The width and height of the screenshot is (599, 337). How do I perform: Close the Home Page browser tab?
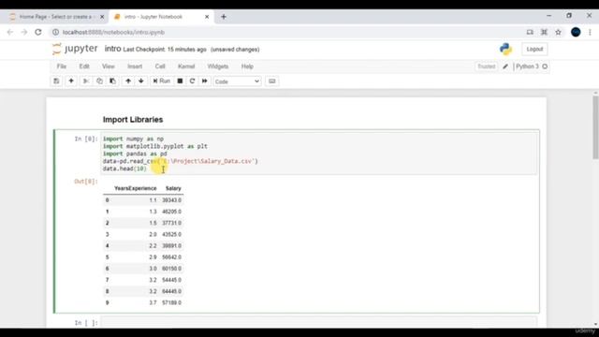click(102, 17)
